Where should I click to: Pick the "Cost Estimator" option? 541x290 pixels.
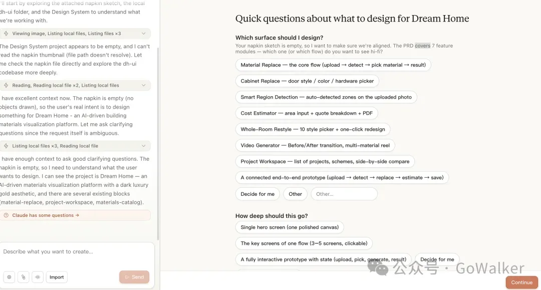click(x=306, y=113)
